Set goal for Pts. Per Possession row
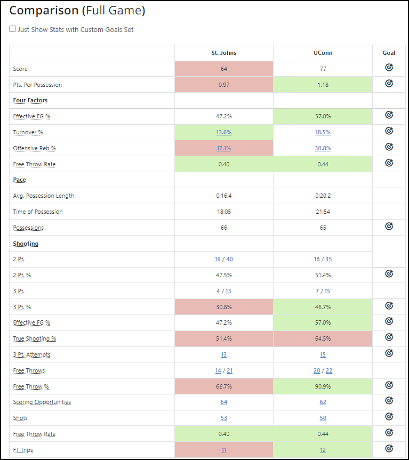The height and width of the screenshot is (460, 409). click(x=389, y=84)
